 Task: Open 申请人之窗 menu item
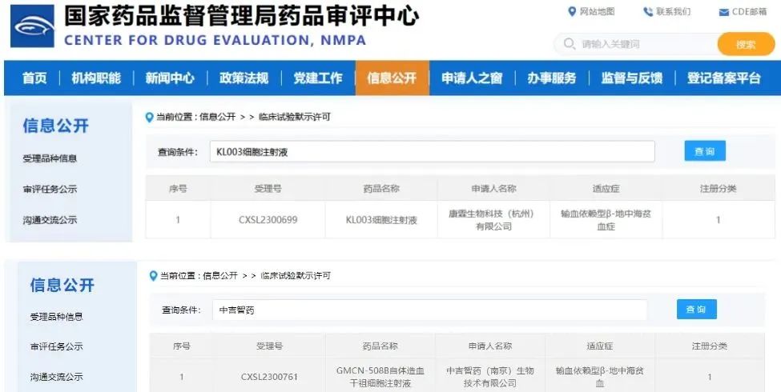472,78
